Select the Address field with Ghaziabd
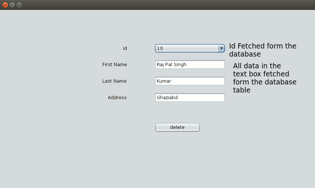The width and height of the screenshot is (315, 188). click(190, 98)
